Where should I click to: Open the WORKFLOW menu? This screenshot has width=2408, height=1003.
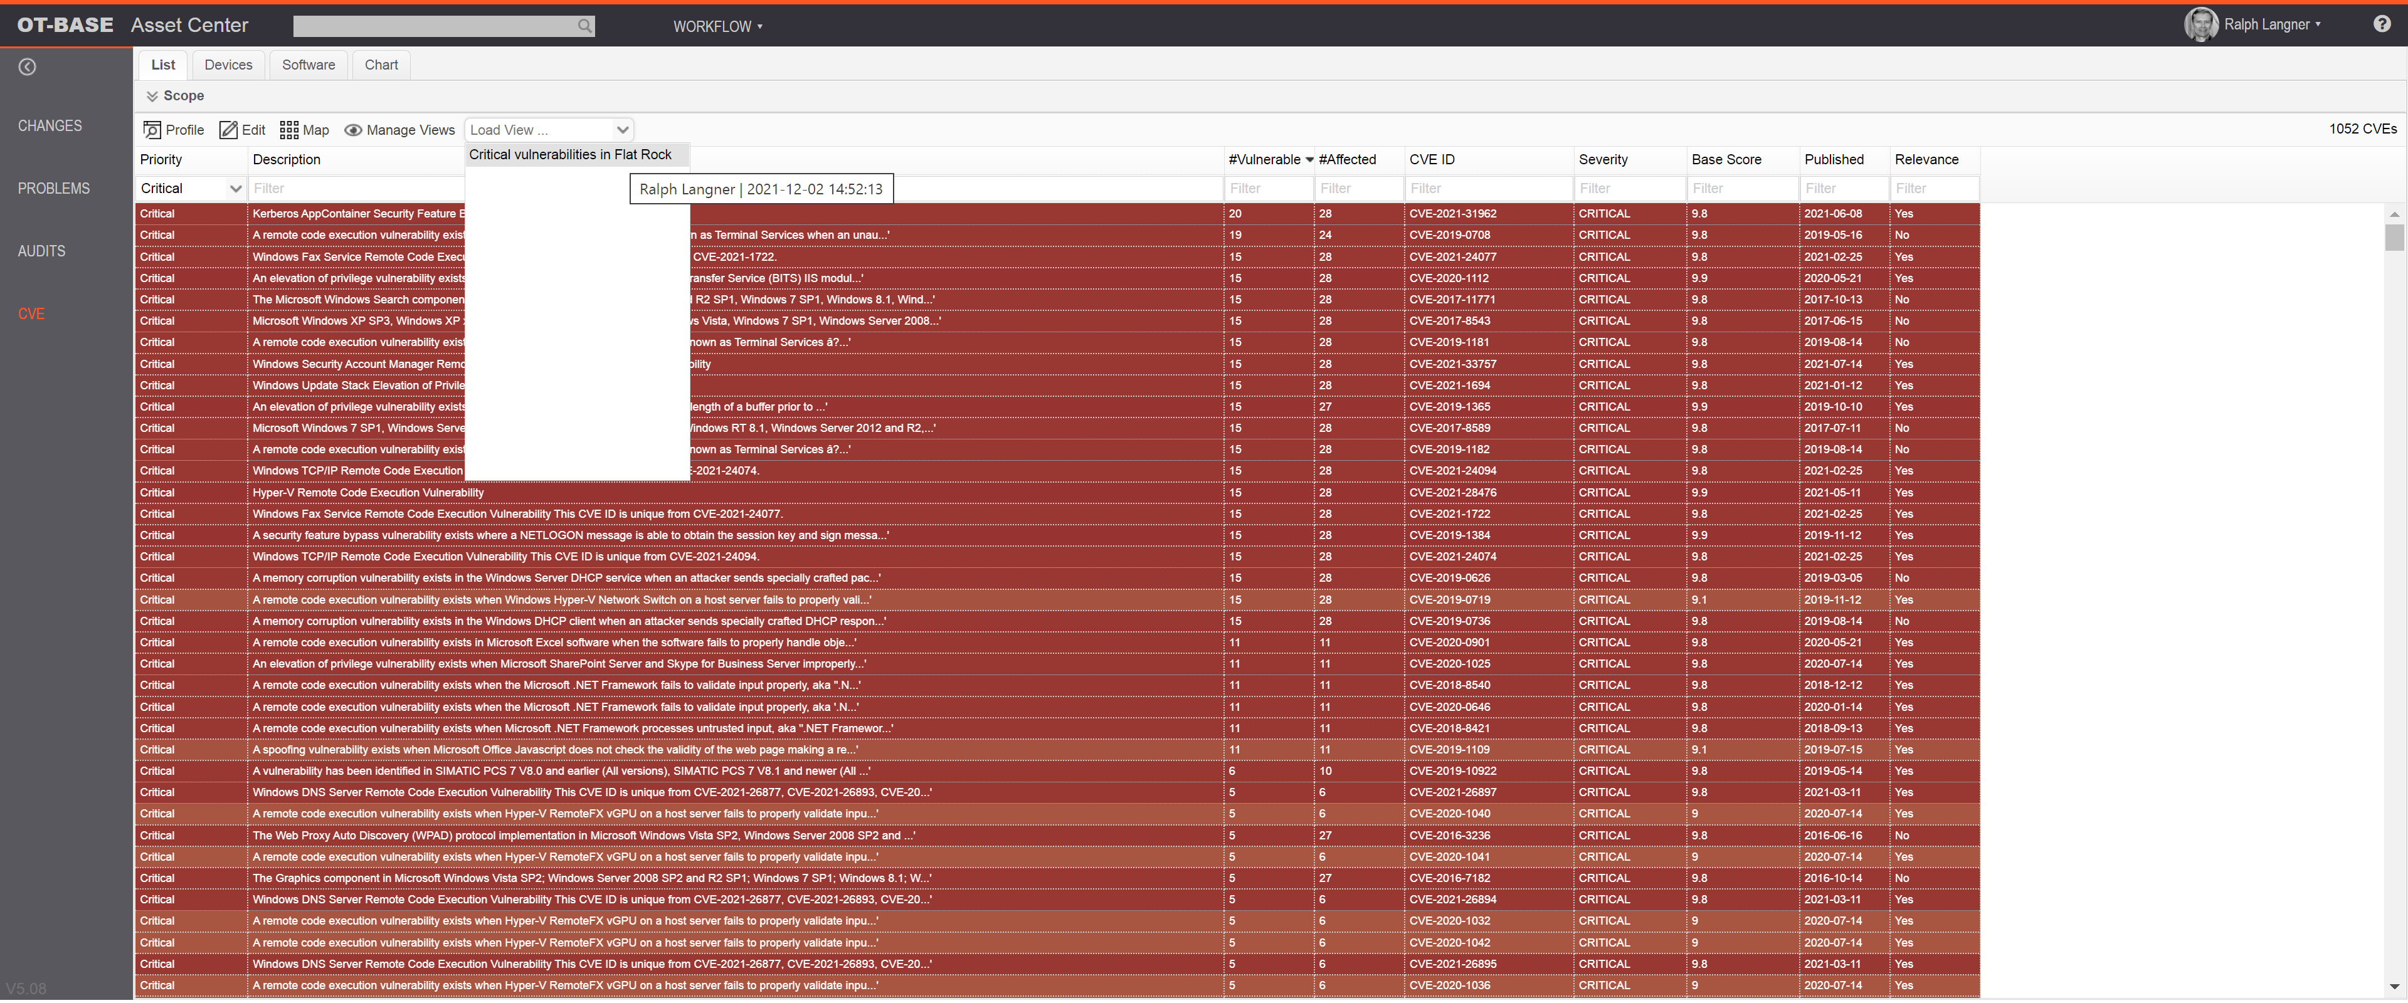click(x=717, y=26)
